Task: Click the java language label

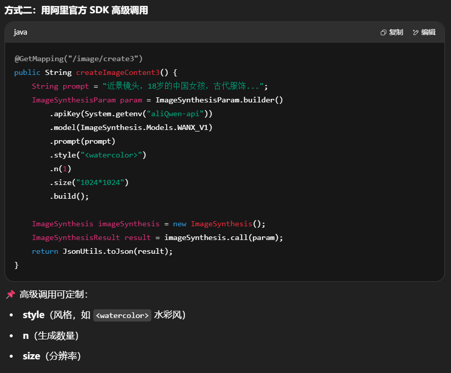Action: (x=20, y=33)
